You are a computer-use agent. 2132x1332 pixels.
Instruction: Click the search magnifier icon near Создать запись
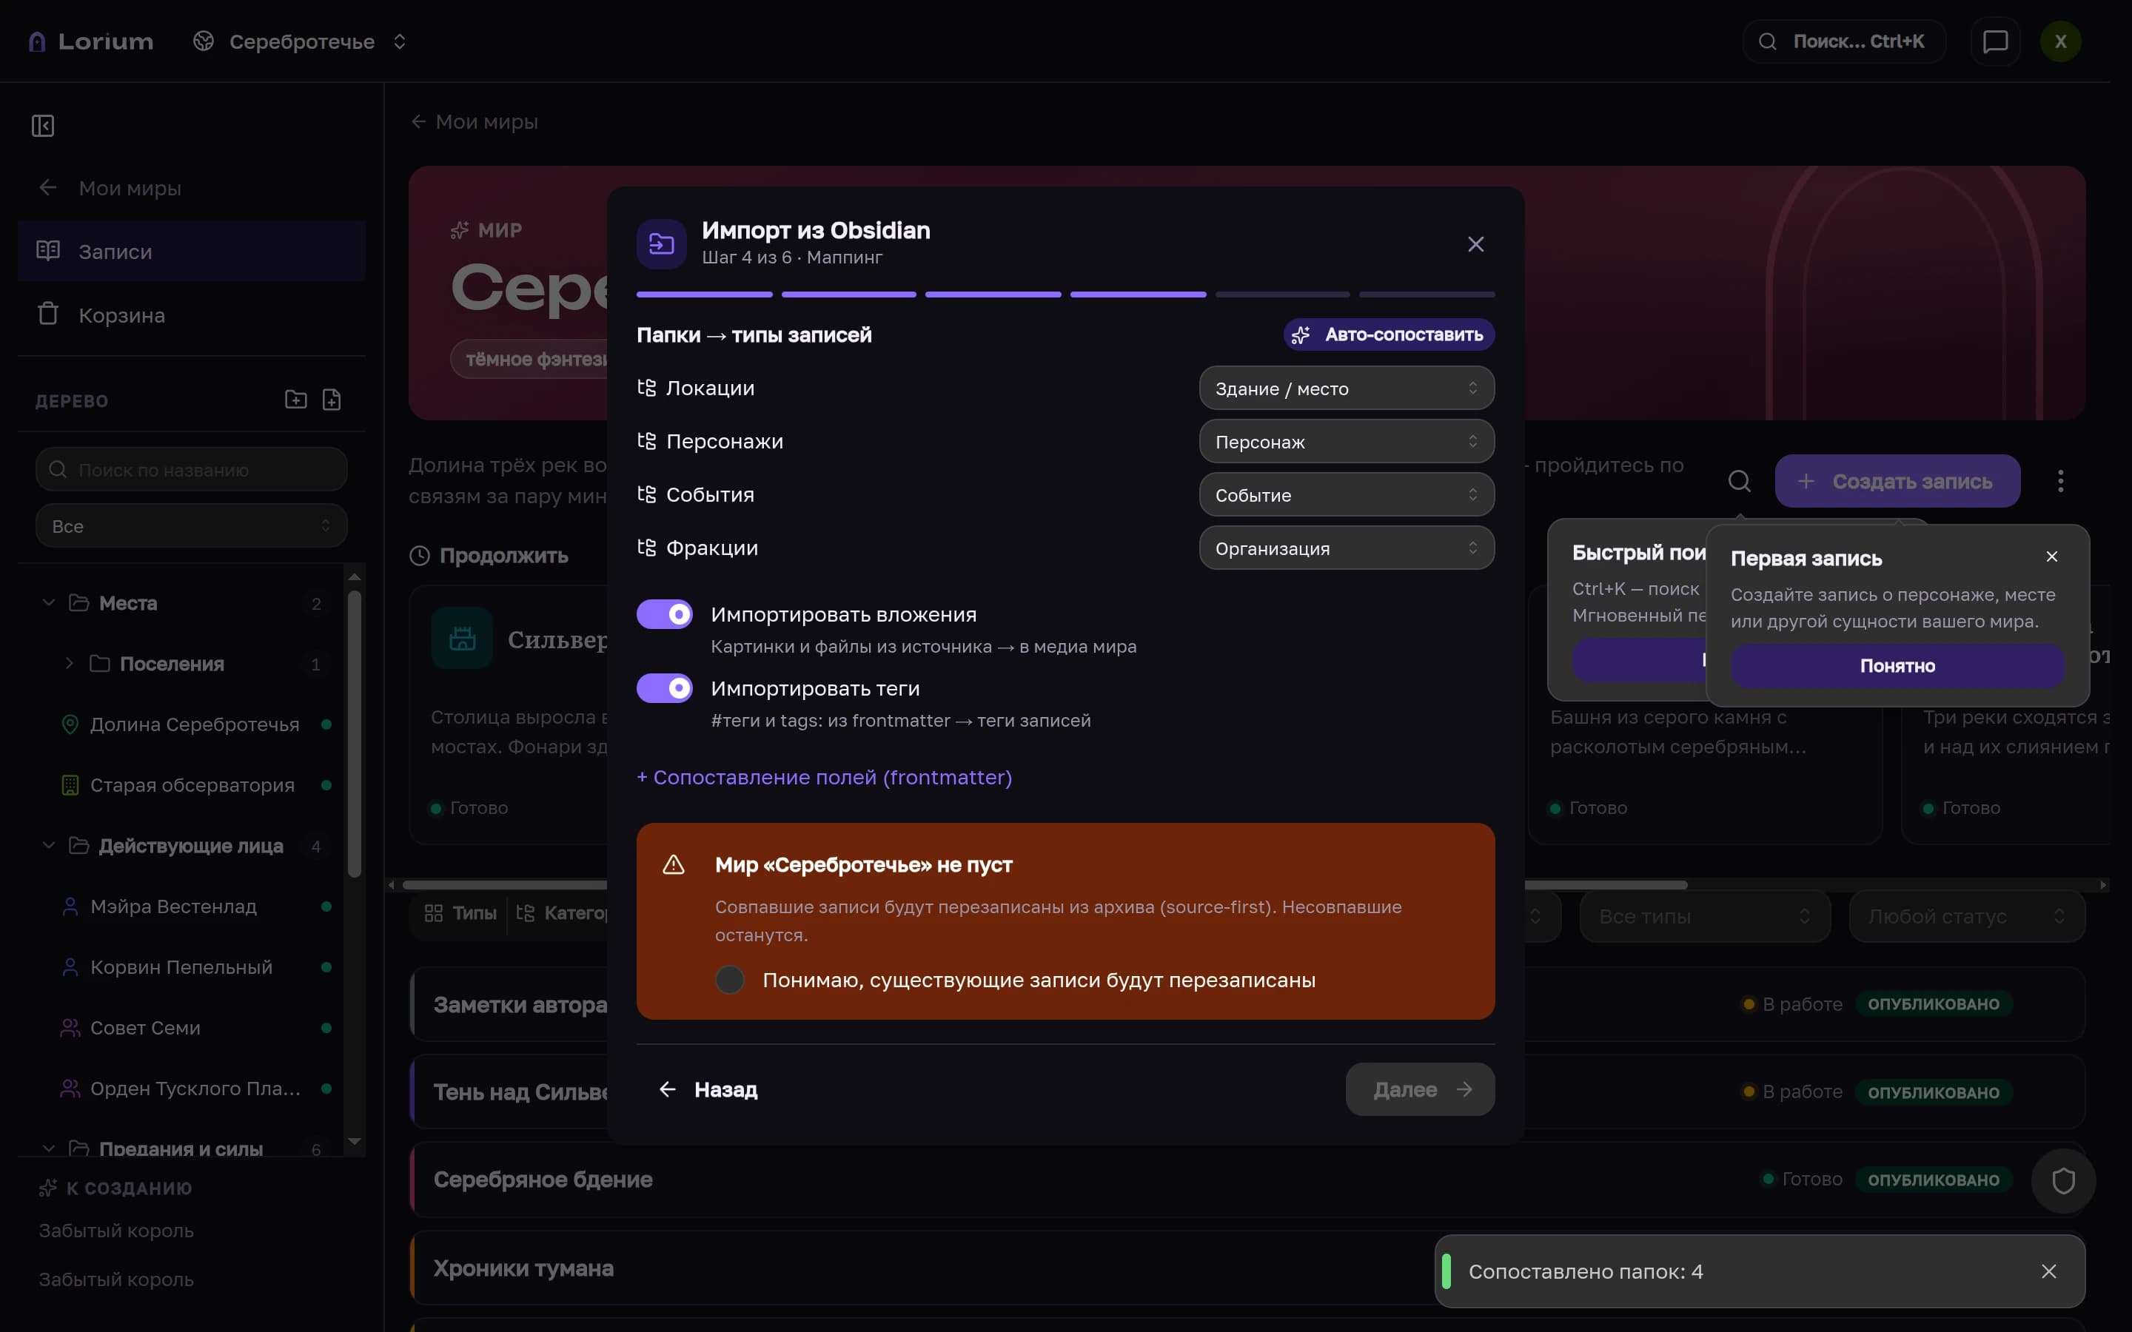pyautogui.click(x=1739, y=481)
